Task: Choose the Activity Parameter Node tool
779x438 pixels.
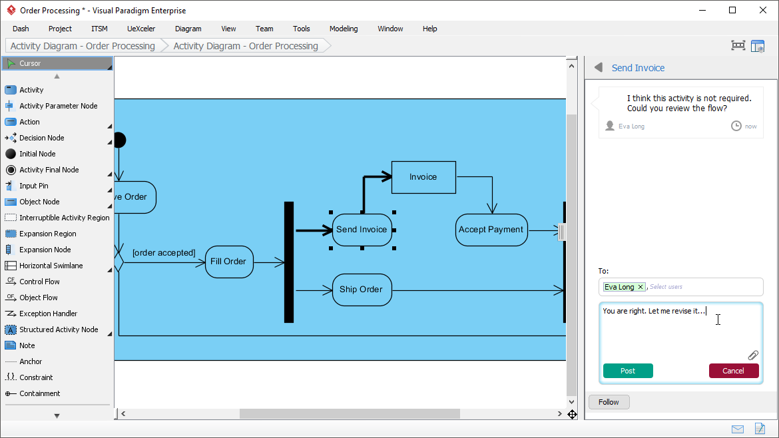Action: coord(57,106)
